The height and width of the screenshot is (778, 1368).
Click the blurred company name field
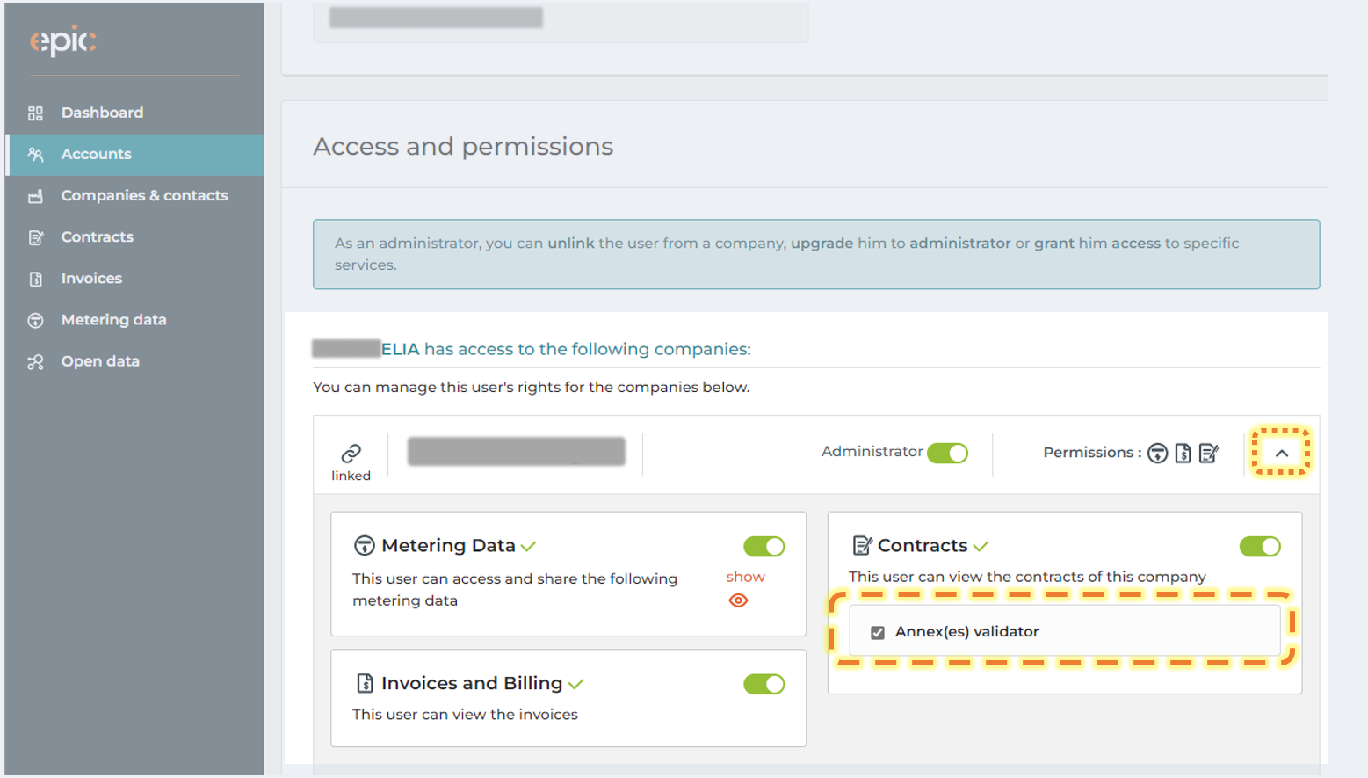tap(517, 452)
